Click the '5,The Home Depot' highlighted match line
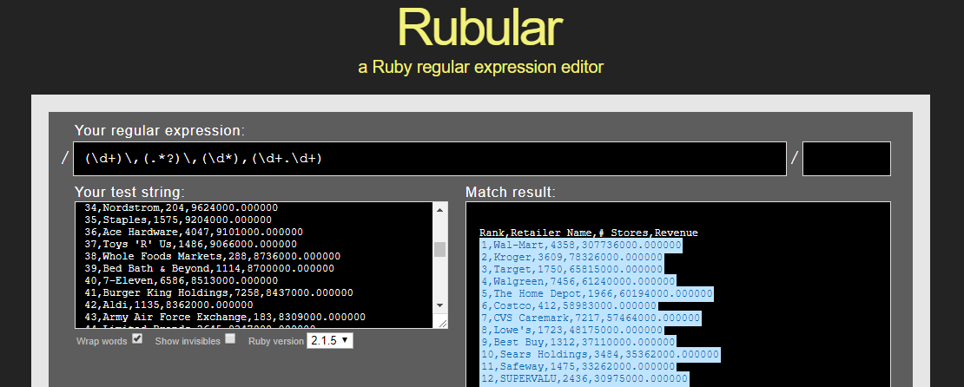Screen dimensions: 964x387 pyautogui.click(x=597, y=293)
